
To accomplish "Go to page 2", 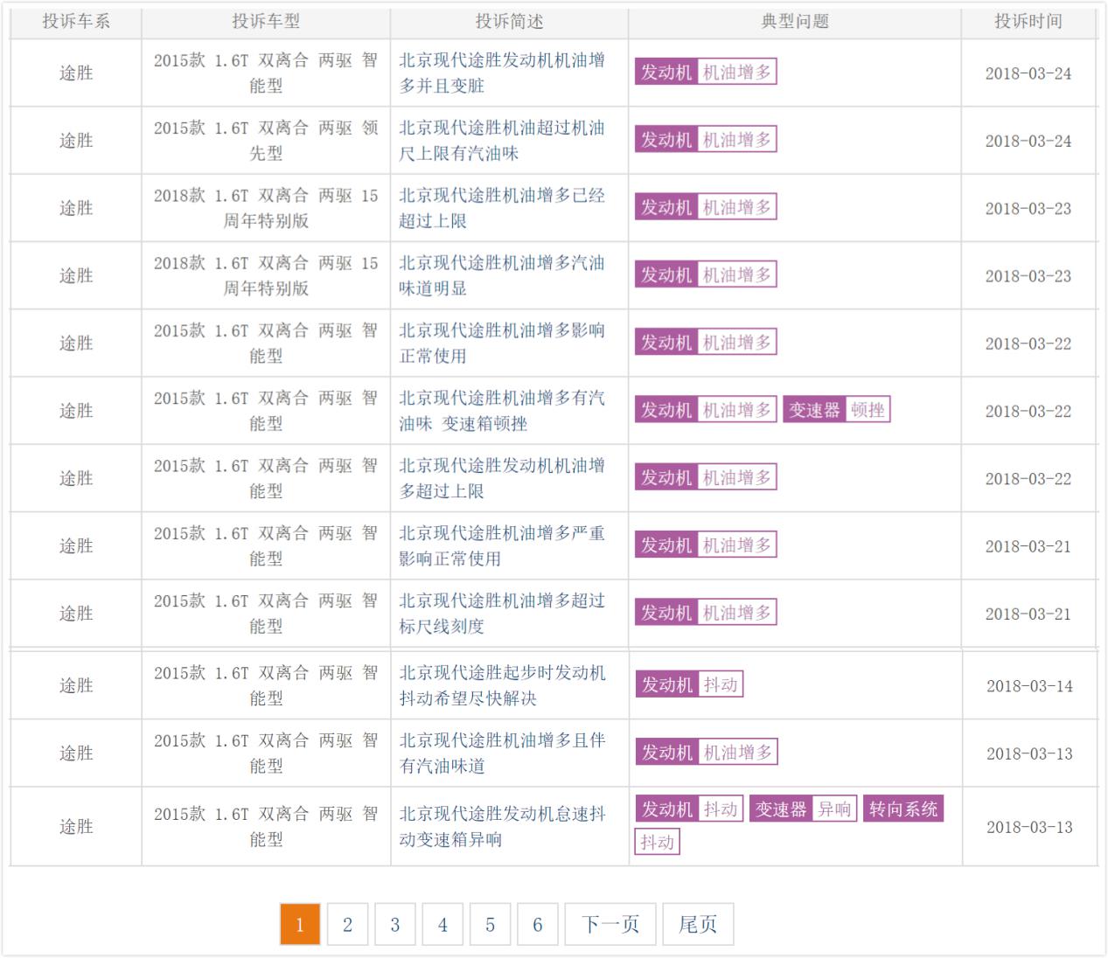I will pos(347,924).
